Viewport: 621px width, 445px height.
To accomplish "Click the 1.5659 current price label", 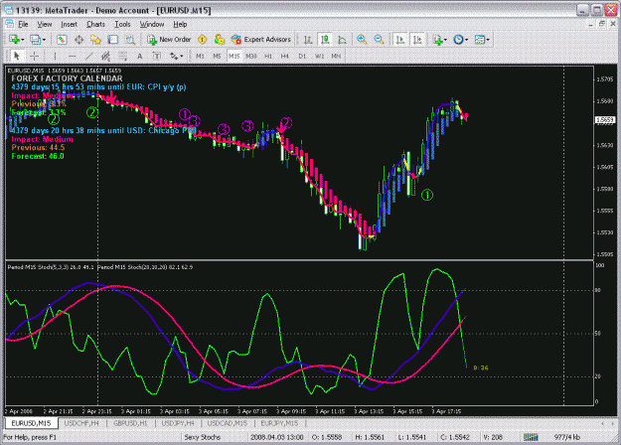I will 605,119.
